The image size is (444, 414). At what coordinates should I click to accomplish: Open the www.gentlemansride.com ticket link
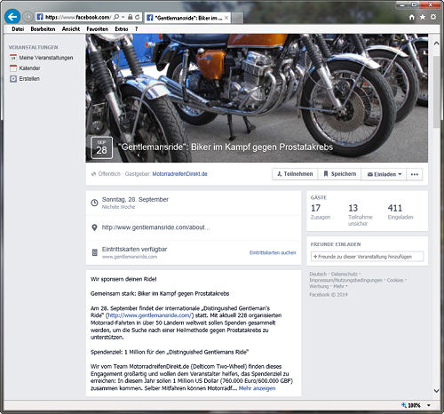point(130,257)
